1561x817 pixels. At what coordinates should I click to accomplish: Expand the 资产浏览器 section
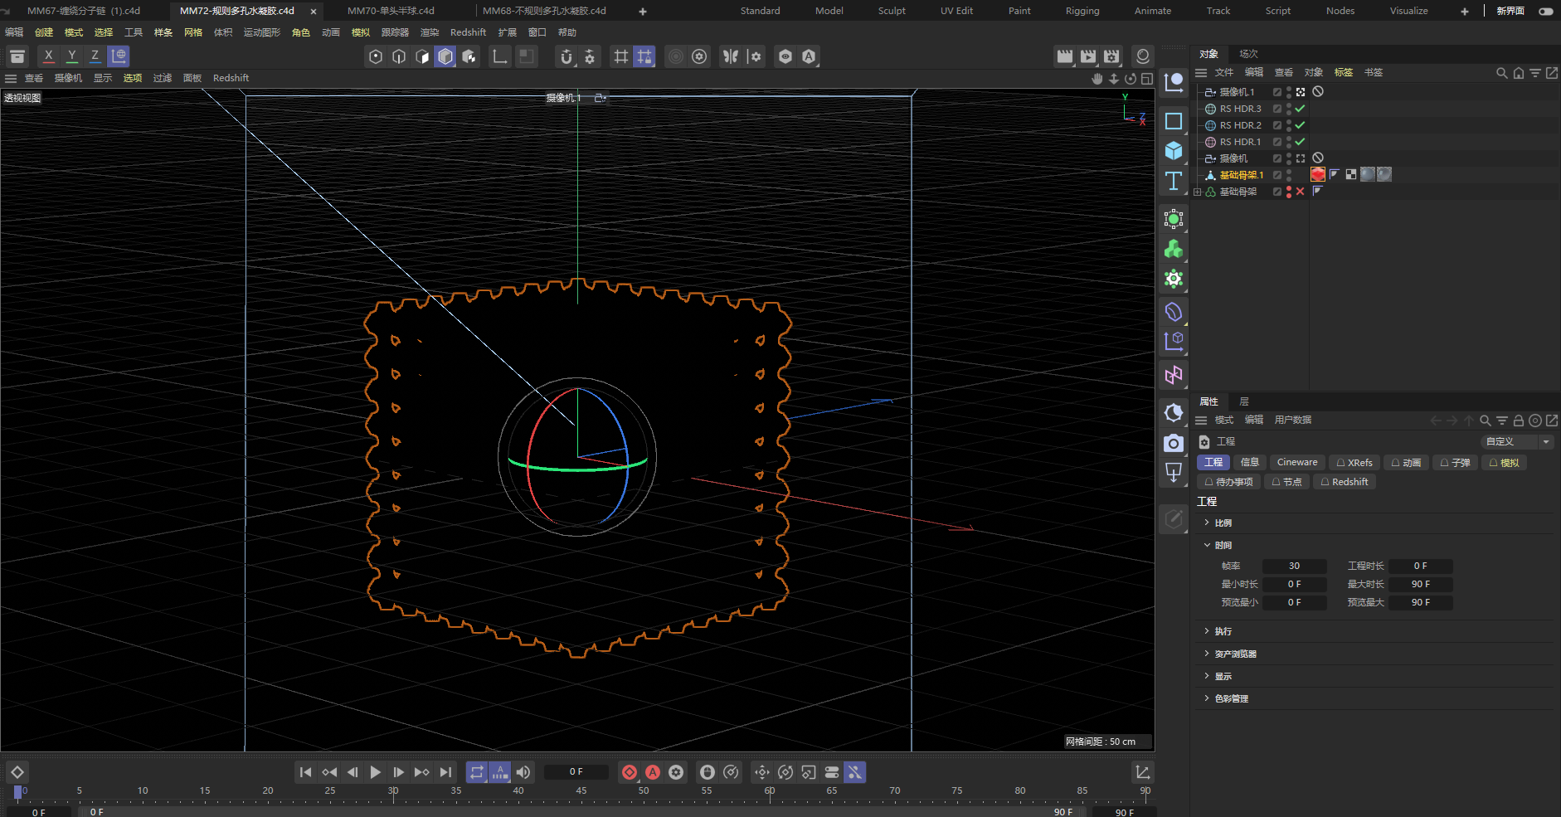click(x=1207, y=654)
